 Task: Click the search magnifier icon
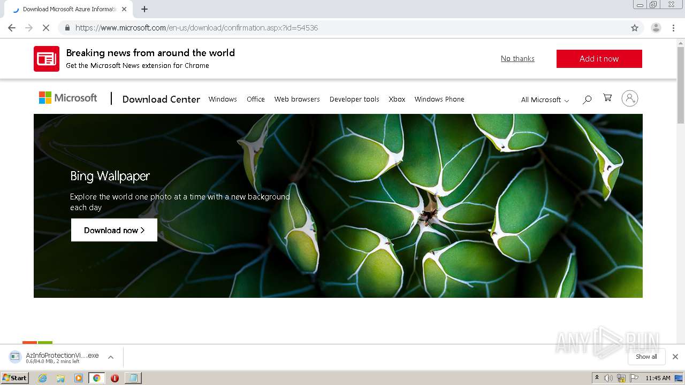coord(587,99)
